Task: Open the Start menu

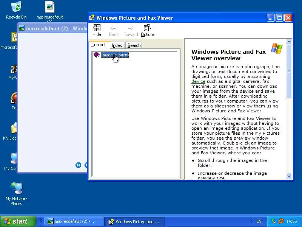Action: [x=18, y=221]
